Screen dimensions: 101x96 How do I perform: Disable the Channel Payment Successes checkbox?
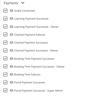click(x=5, y=42)
